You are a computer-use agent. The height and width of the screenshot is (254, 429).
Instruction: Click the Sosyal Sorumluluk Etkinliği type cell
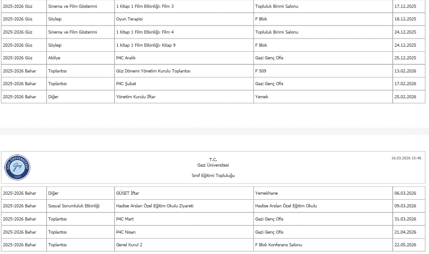coord(74,206)
